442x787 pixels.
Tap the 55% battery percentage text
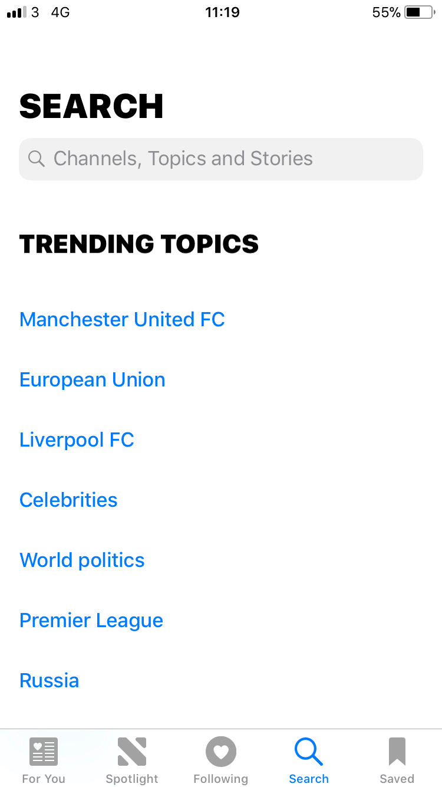[x=386, y=12]
